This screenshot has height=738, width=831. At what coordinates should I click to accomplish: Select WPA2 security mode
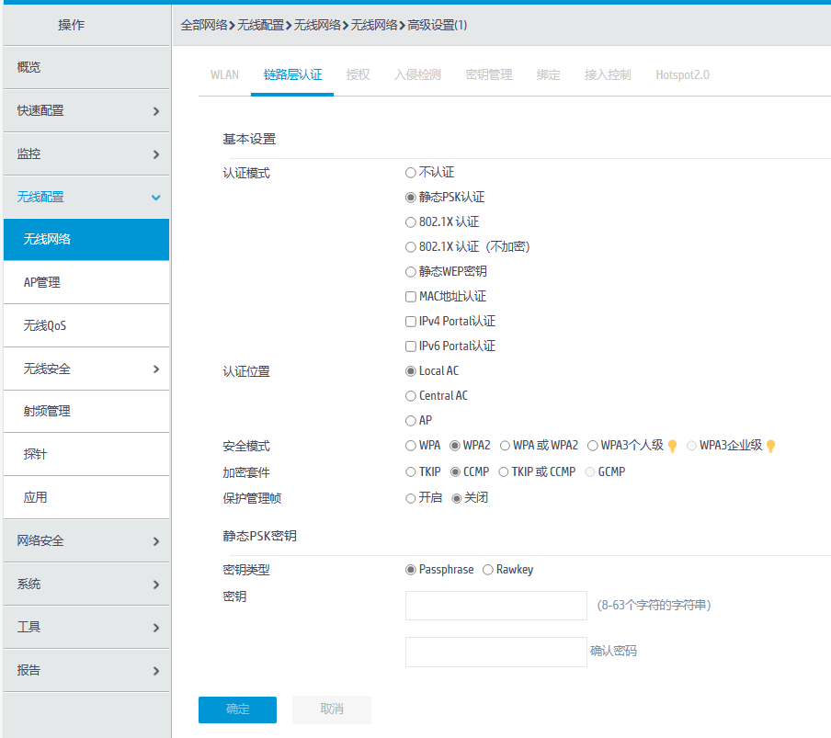click(455, 446)
